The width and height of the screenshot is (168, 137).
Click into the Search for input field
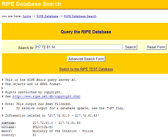pyautogui.click(x=79, y=47)
